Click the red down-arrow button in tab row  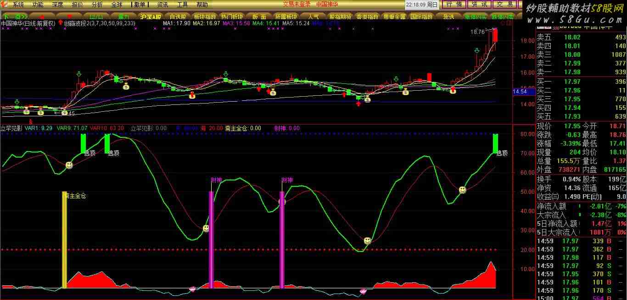tap(69, 16)
